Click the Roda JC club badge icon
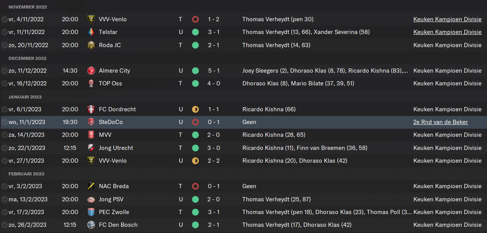 (91, 45)
